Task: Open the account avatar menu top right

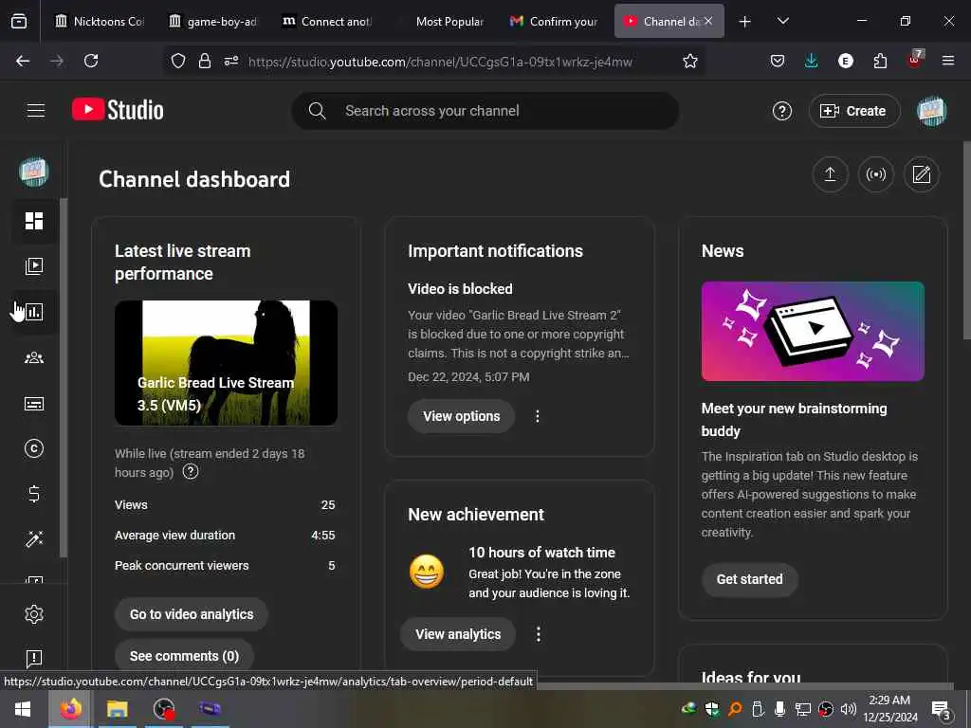Action: (931, 112)
